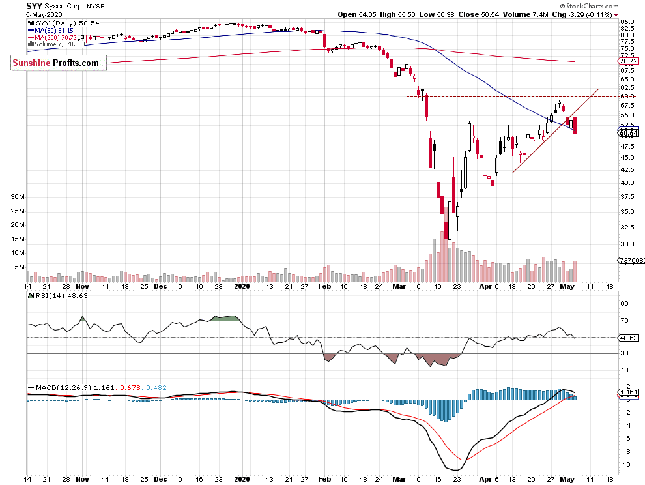Viewport: 645px width, 485px height.
Task: Click the Chg -3.29 (-6.11%) value
Action: 582,15
